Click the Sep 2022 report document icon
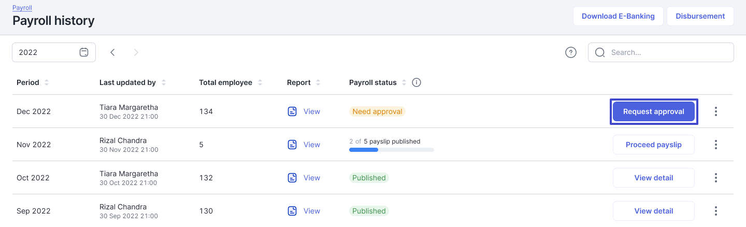Screen dimensions: 746x227 [x=292, y=211]
